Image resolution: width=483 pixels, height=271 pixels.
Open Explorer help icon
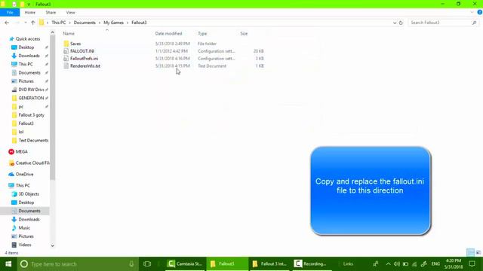click(x=480, y=13)
